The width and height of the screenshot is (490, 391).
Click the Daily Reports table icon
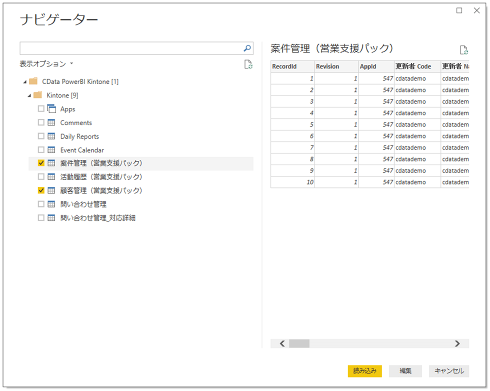[51, 136]
